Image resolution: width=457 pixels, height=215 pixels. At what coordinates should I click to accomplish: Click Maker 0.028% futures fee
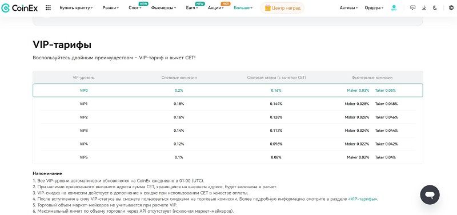click(x=357, y=104)
